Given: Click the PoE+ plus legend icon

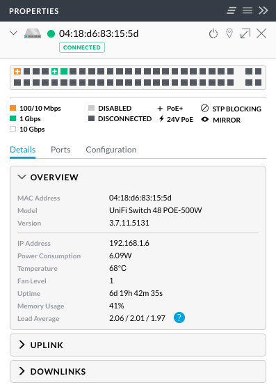Looking at the screenshot, I should (x=160, y=109).
